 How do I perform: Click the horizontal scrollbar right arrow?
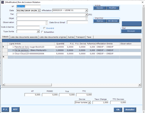tap(139, 85)
